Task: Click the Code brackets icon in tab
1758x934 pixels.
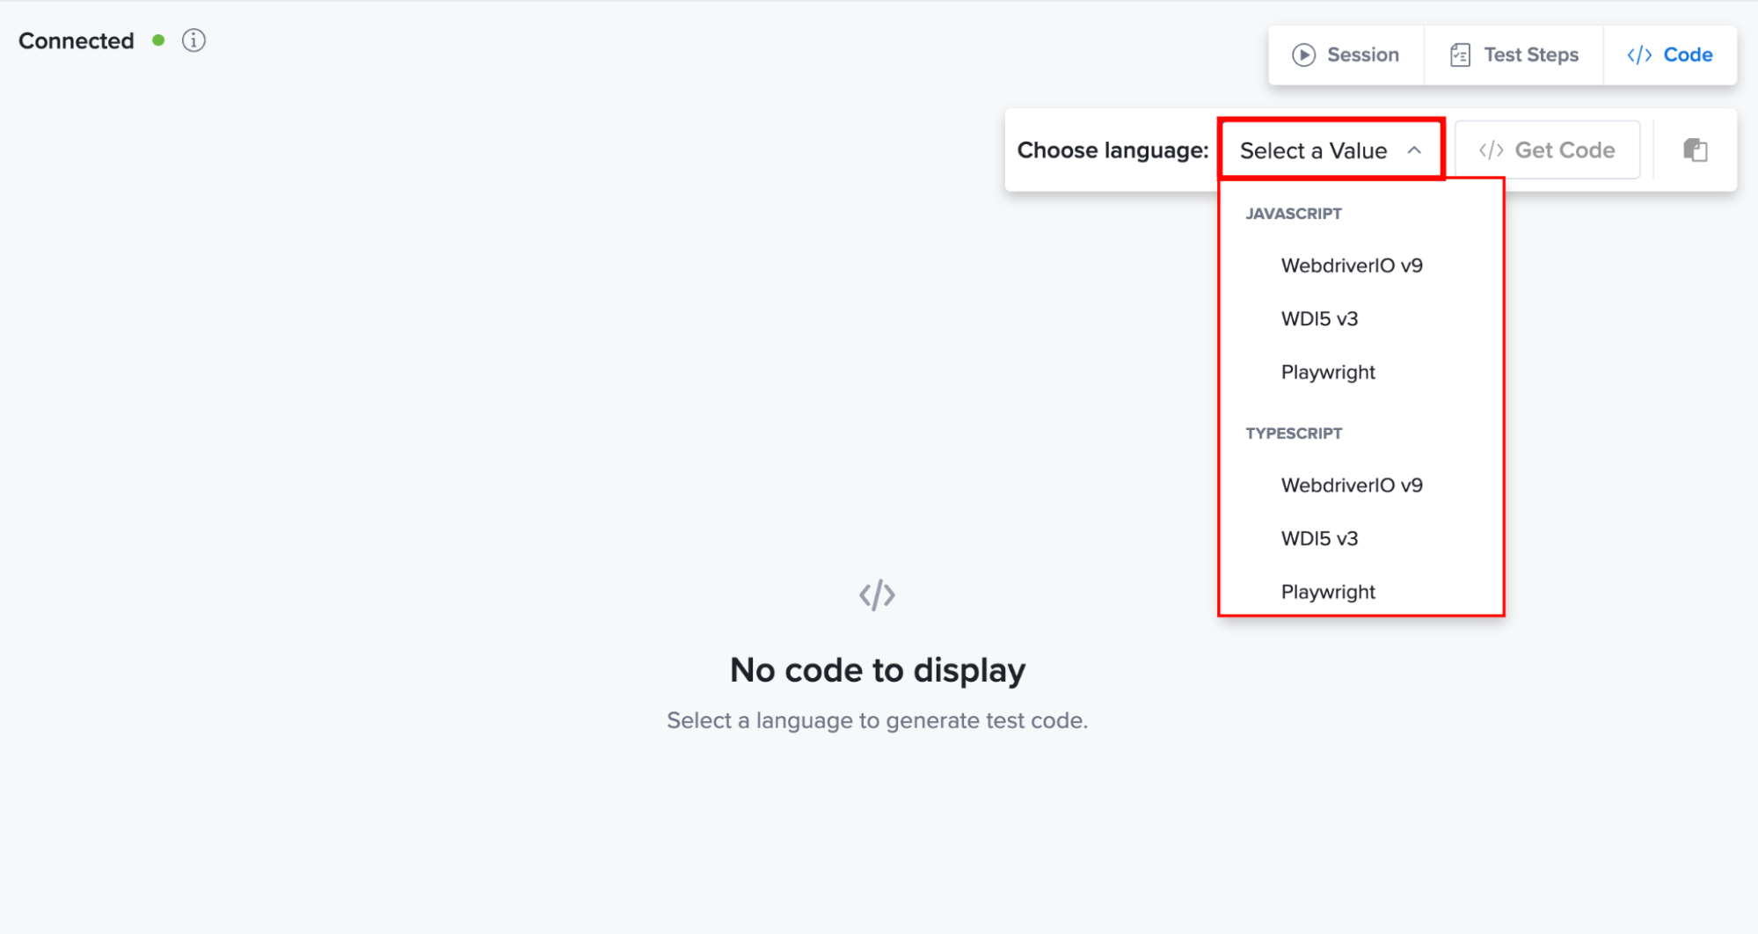Action: tap(1638, 55)
